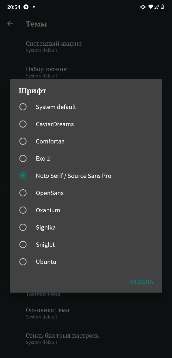Open the Основная тема setting

click(86, 313)
